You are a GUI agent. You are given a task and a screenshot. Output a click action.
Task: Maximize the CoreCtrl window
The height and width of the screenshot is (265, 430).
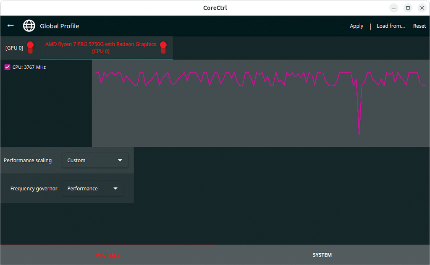[x=408, y=8]
